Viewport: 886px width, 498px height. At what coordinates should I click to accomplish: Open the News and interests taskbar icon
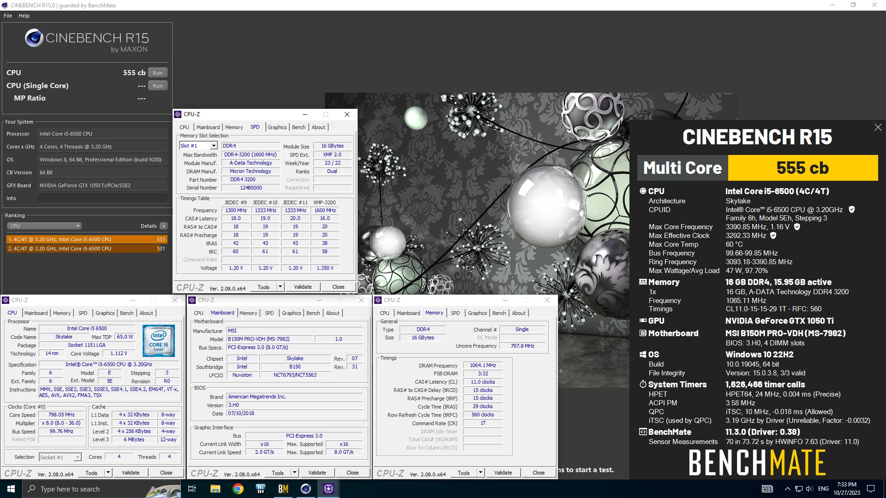(767, 489)
